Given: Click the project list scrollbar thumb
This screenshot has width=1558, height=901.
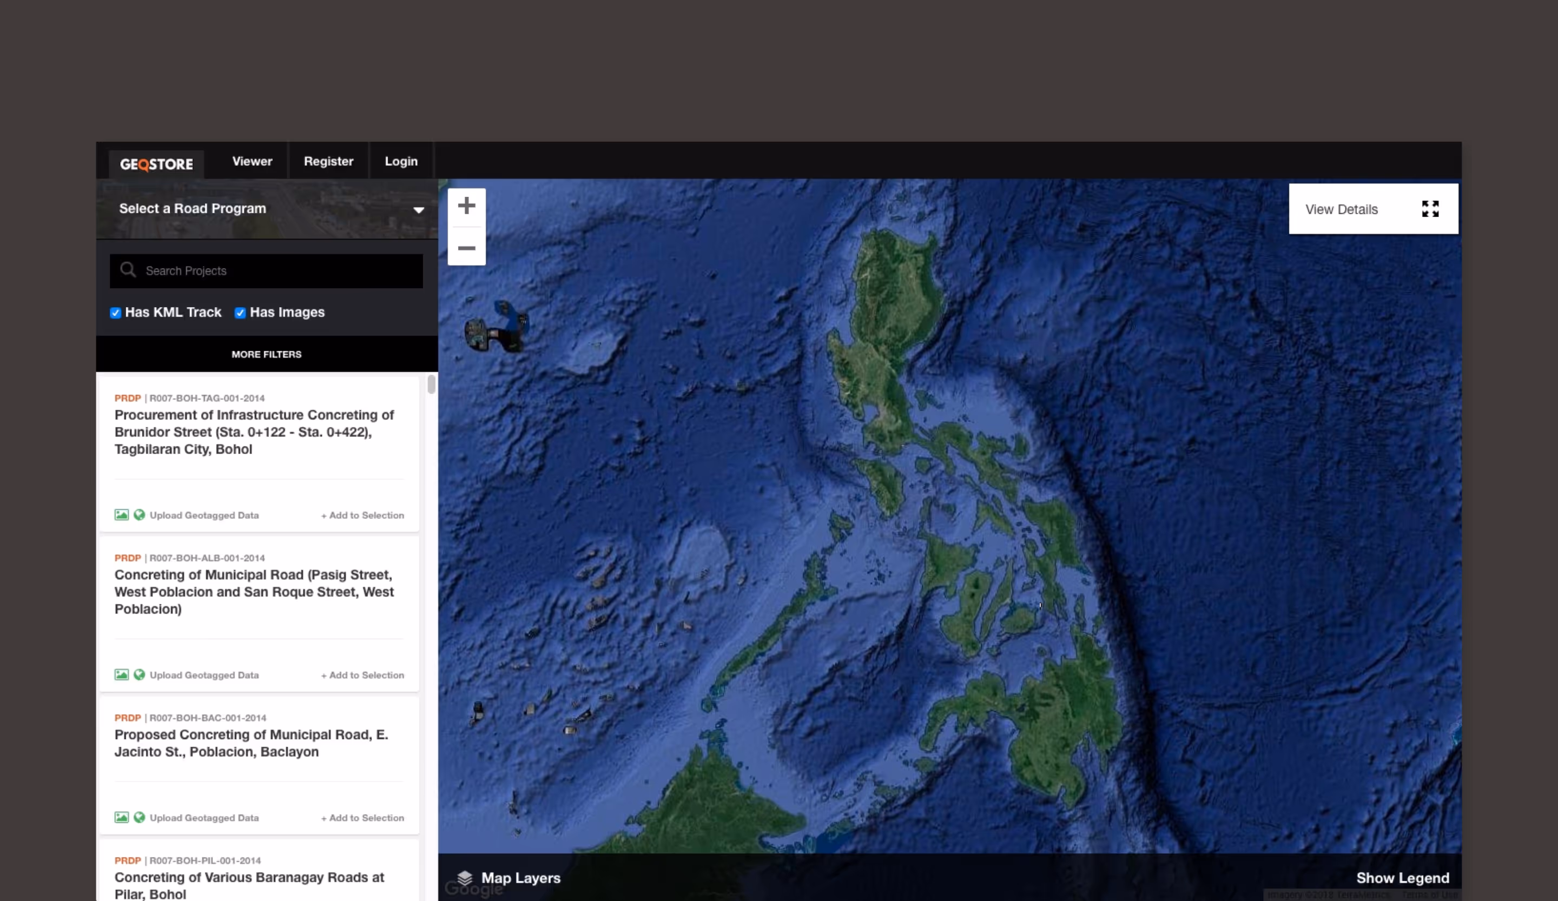Looking at the screenshot, I should pyautogui.click(x=431, y=385).
